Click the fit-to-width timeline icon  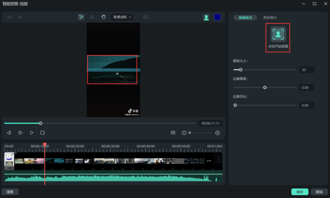coord(173,133)
